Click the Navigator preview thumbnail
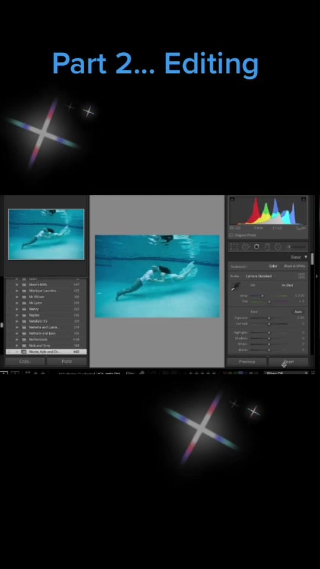This screenshot has height=569, width=320. tap(46, 234)
